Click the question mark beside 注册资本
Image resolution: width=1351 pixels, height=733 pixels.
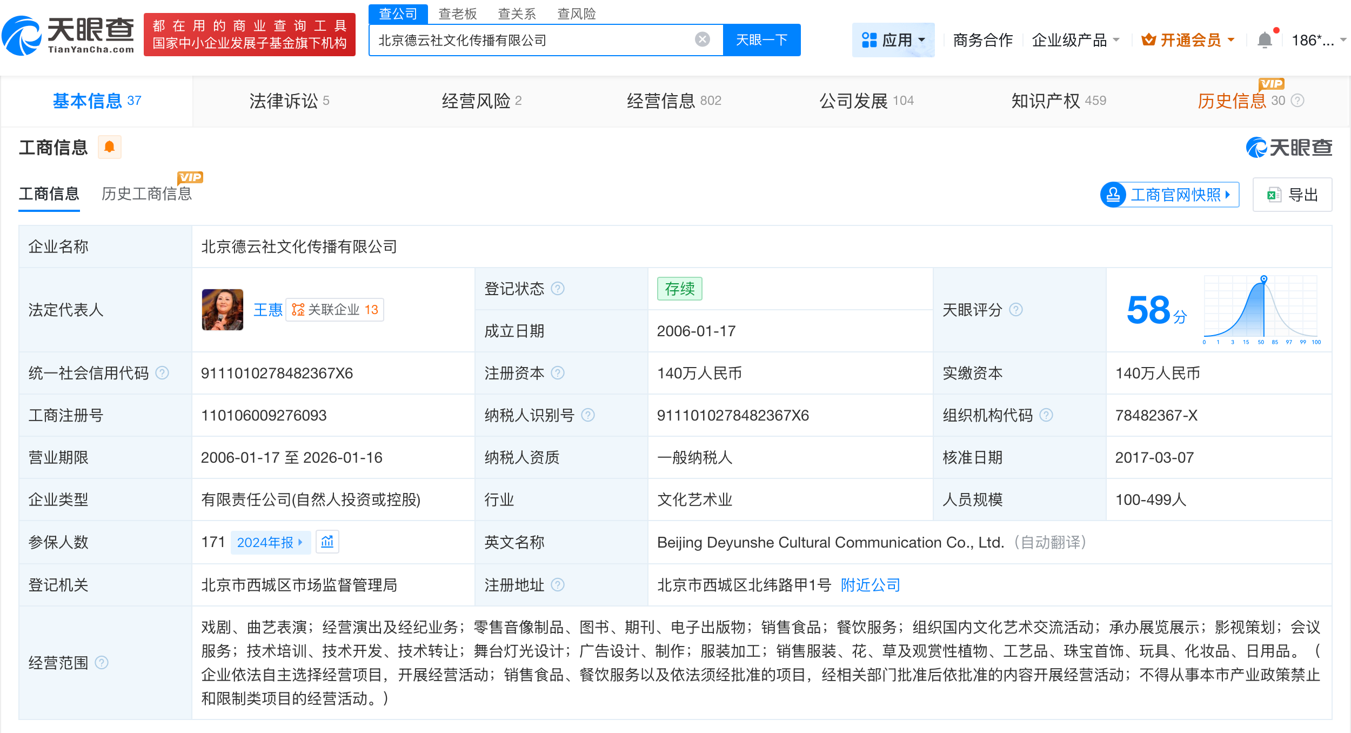click(x=559, y=373)
